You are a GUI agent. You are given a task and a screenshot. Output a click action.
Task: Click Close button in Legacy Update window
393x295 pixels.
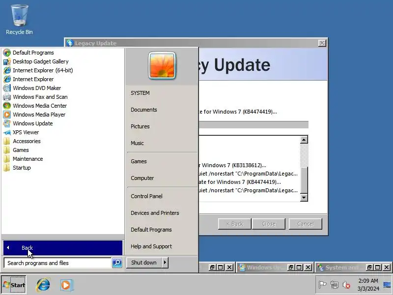(x=269, y=224)
